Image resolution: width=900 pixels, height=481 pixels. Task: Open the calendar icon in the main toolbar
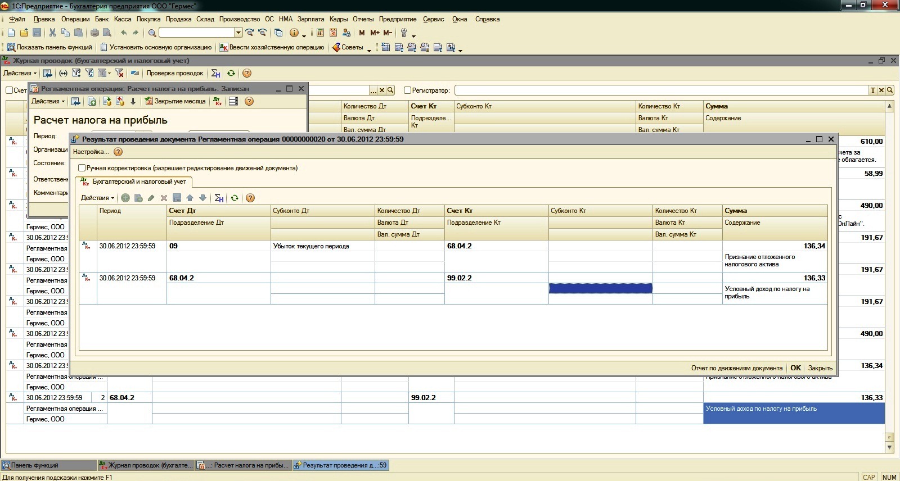tap(333, 33)
